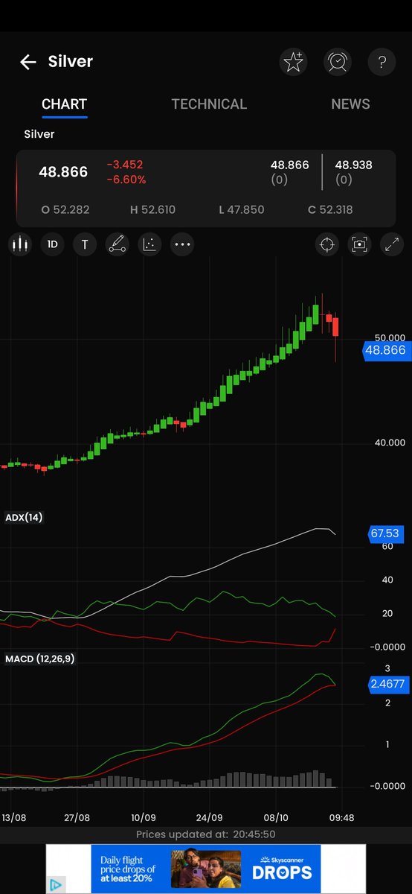Image resolution: width=412 pixels, height=894 pixels.
Task: Select the text tool T icon
Action: tap(85, 244)
